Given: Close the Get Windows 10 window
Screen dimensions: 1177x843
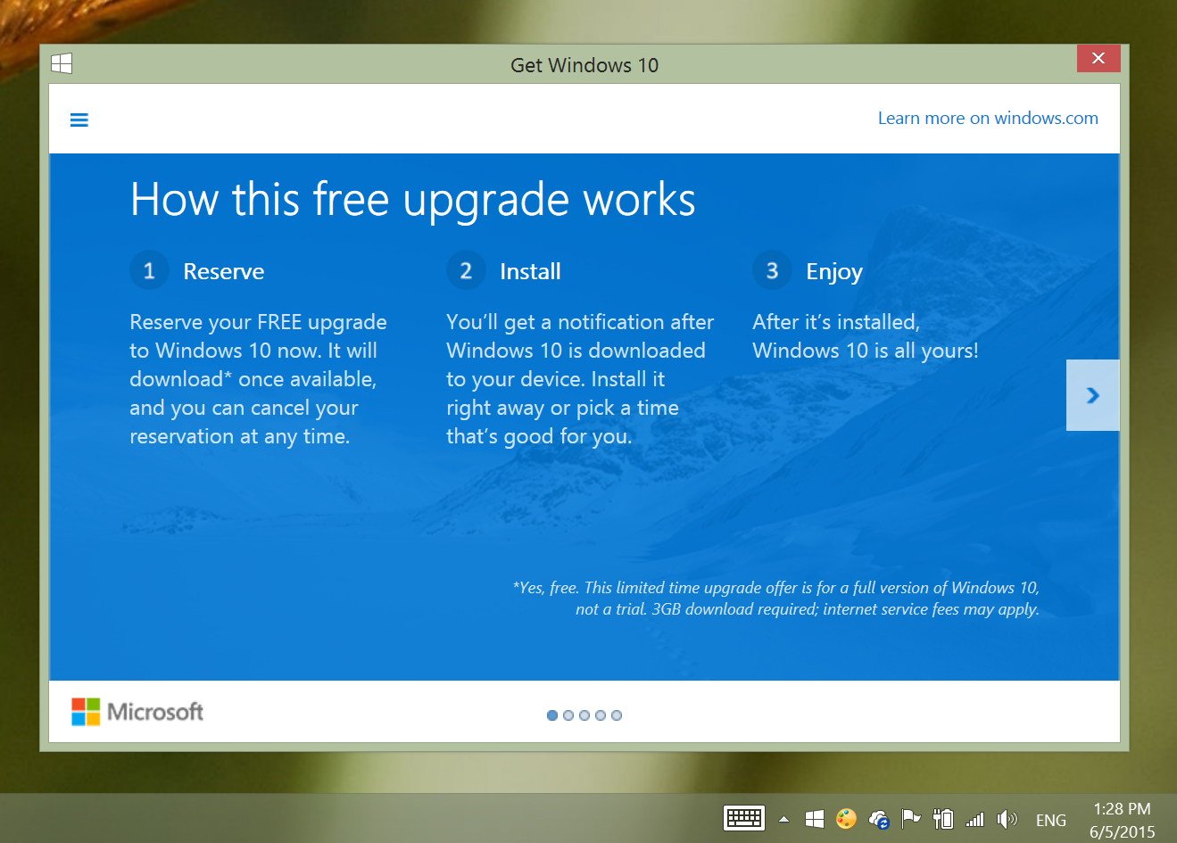Looking at the screenshot, I should pos(1098,58).
